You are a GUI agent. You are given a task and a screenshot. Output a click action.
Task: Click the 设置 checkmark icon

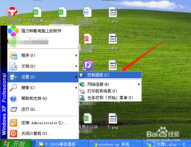pyautogui.click(x=13, y=77)
